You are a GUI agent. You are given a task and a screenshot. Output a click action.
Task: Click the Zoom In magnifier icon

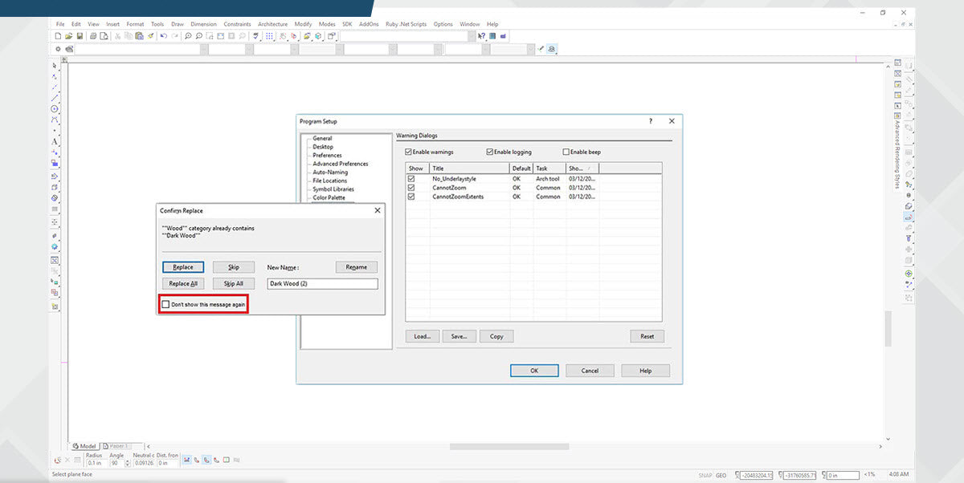pos(188,36)
